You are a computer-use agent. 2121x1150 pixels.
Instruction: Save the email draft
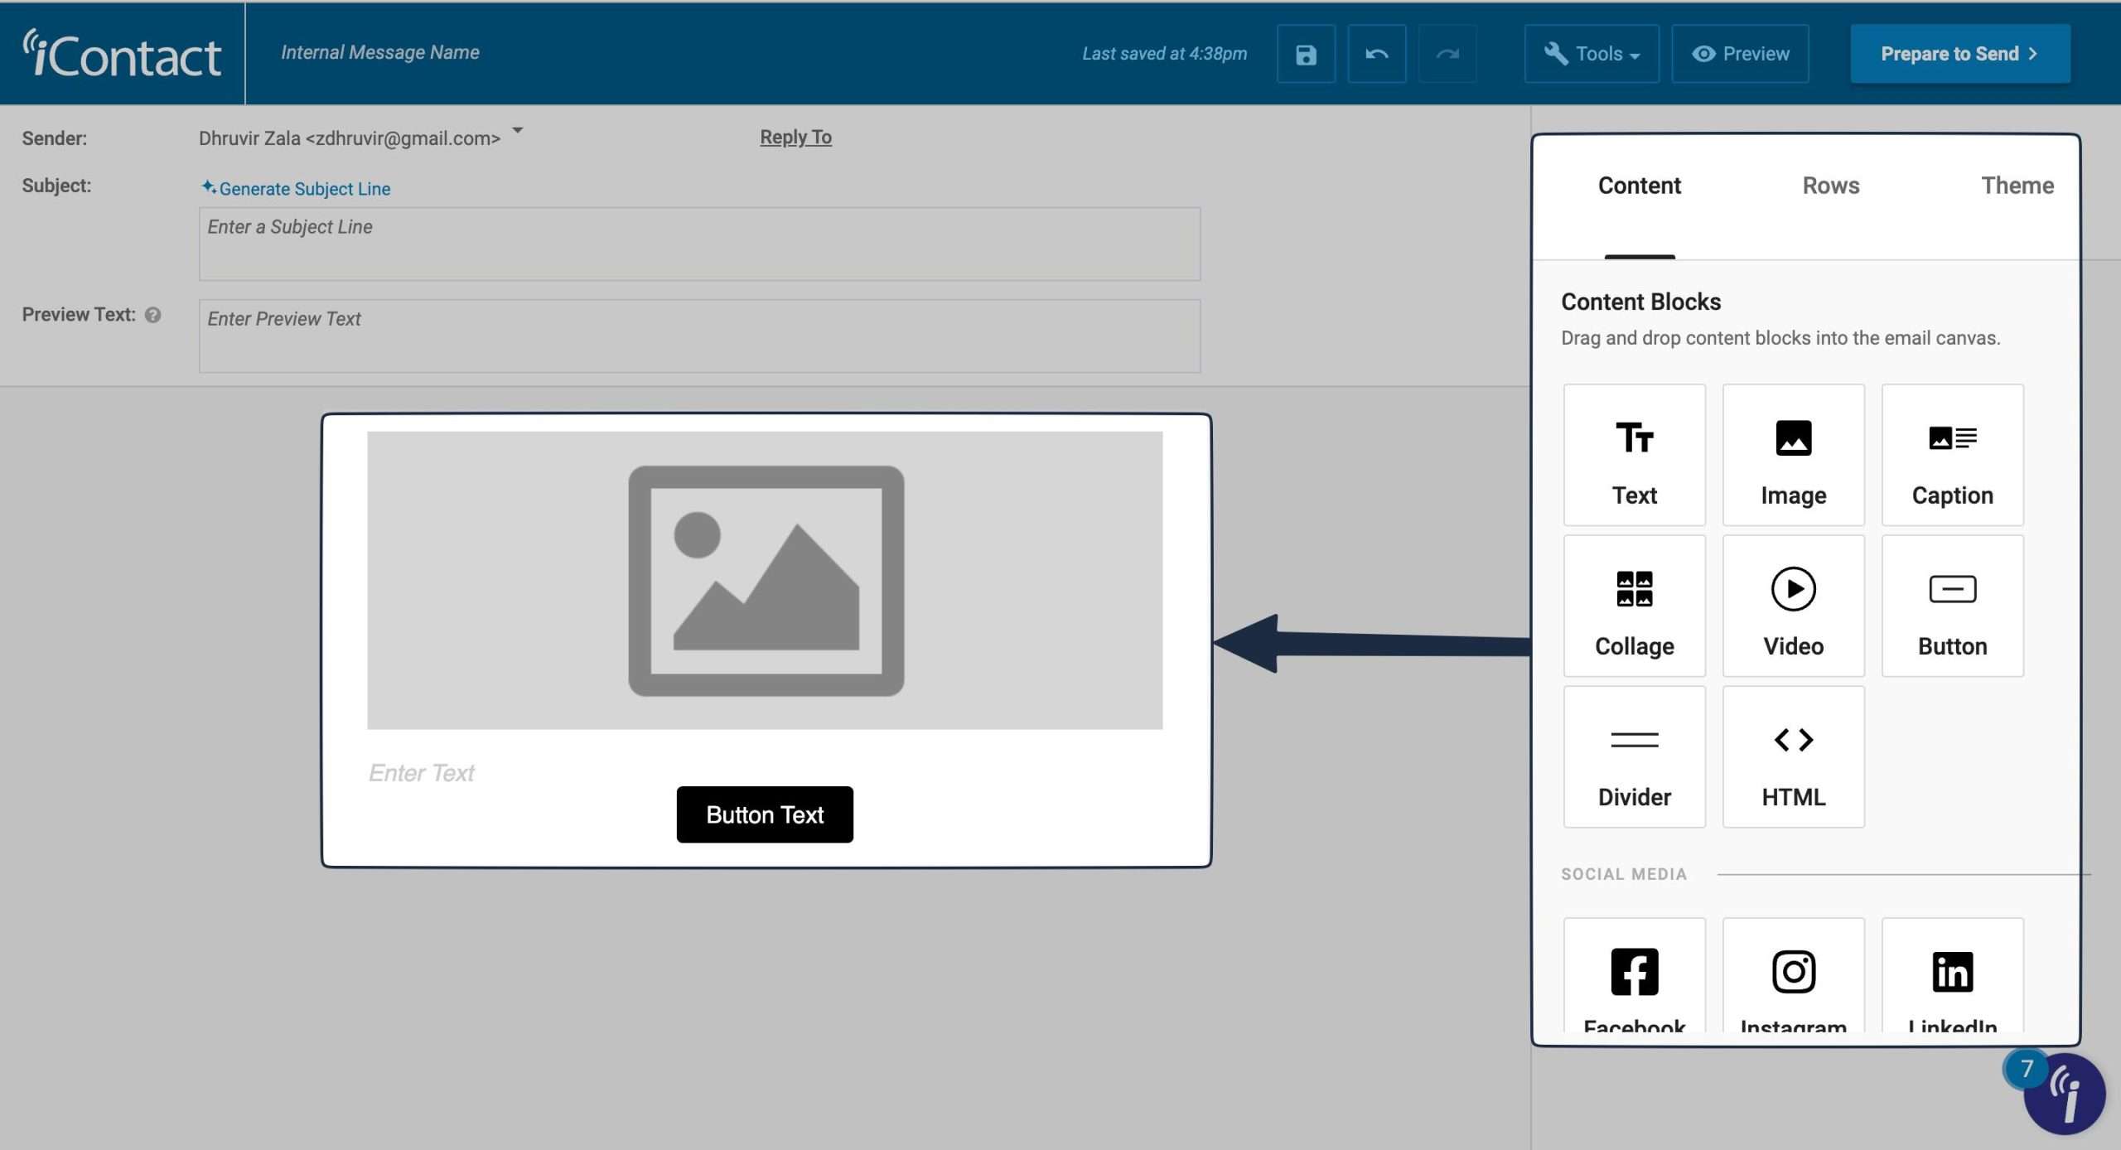point(1305,53)
